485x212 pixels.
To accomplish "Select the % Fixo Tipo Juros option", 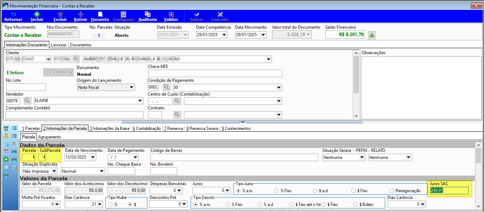I will [x=283, y=191].
